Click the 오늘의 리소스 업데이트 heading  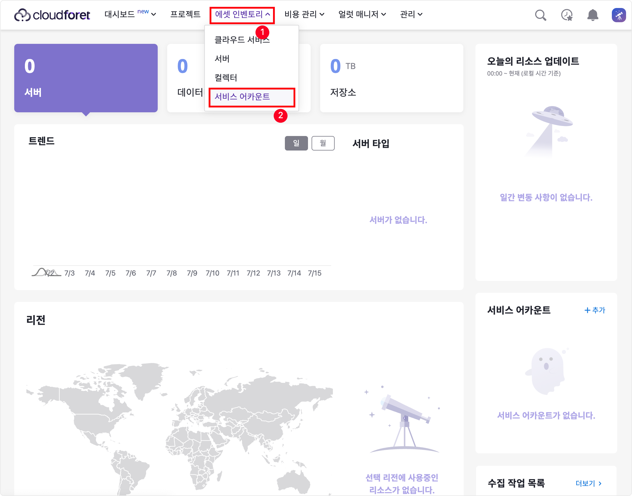[x=533, y=61]
